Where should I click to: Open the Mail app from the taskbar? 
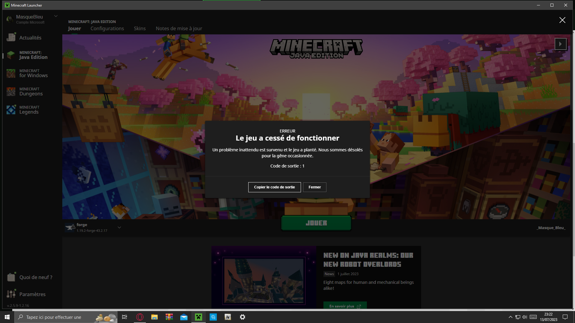pos(184,317)
